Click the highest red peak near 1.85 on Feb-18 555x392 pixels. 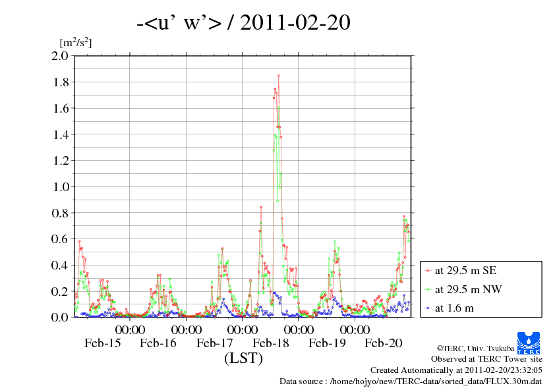pos(279,76)
